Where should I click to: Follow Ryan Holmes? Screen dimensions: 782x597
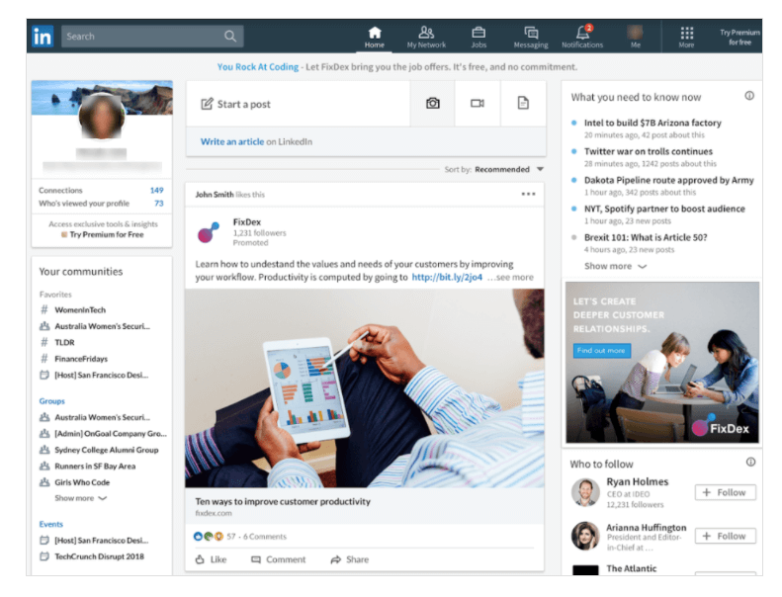(x=725, y=493)
